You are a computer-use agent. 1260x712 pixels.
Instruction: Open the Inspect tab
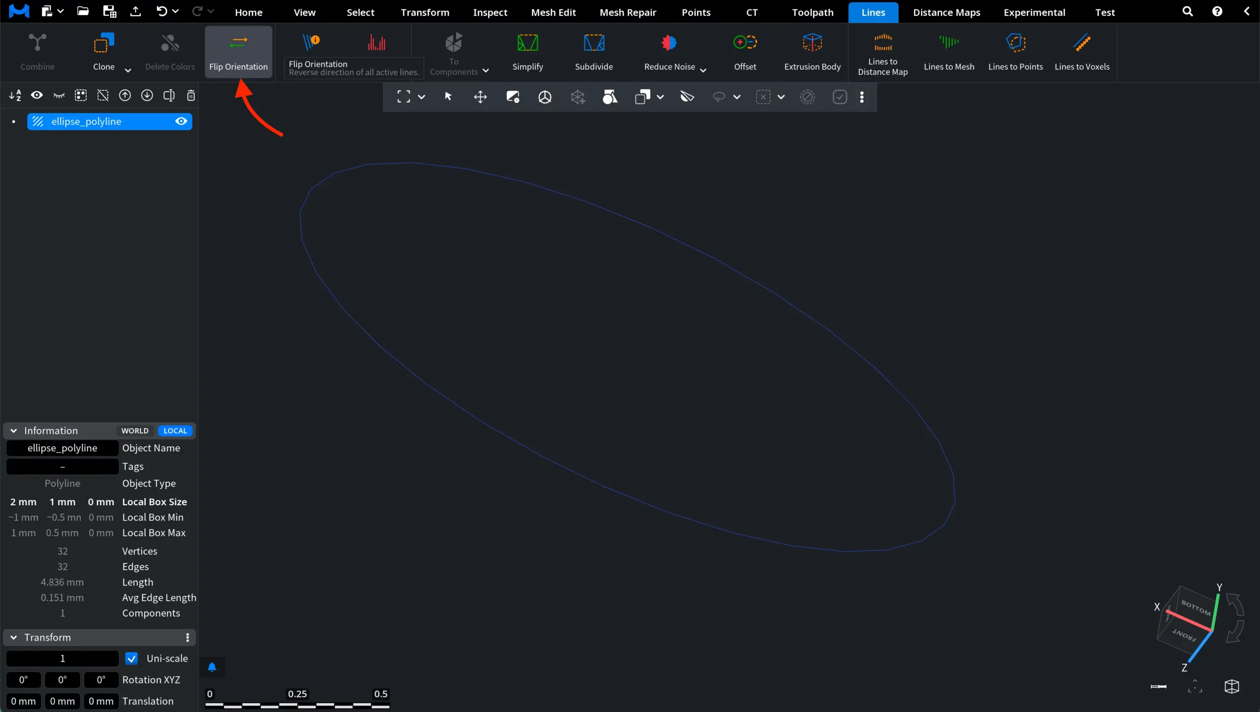(490, 12)
